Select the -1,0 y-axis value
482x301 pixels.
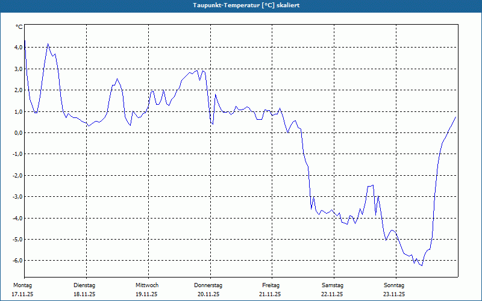(x=17, y=154)
